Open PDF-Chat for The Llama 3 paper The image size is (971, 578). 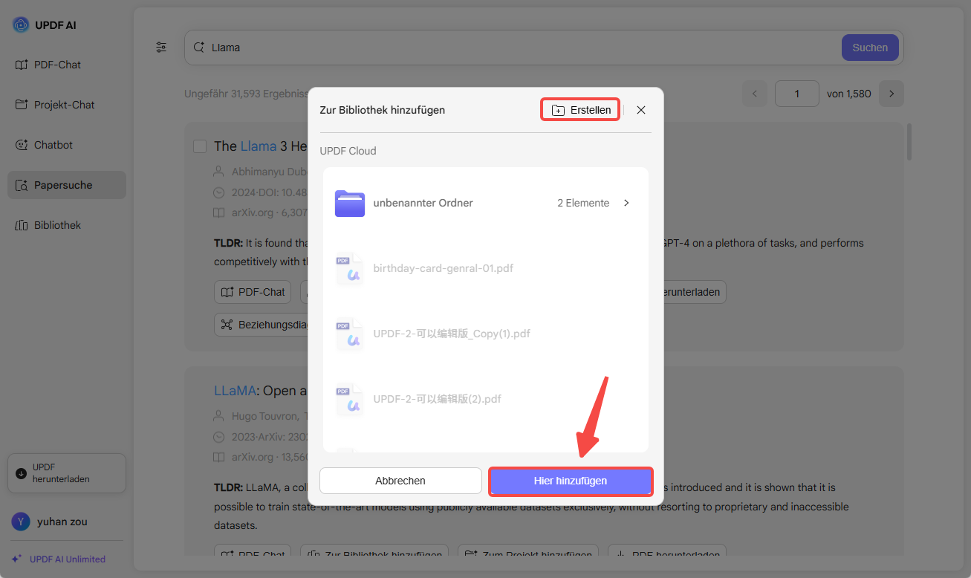coord(253,292)
